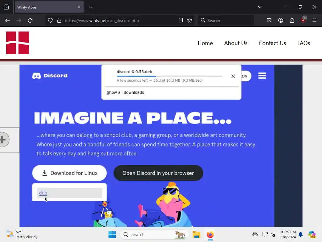
Task: Open the notification bell icon
Action: [x=301, y=234]
